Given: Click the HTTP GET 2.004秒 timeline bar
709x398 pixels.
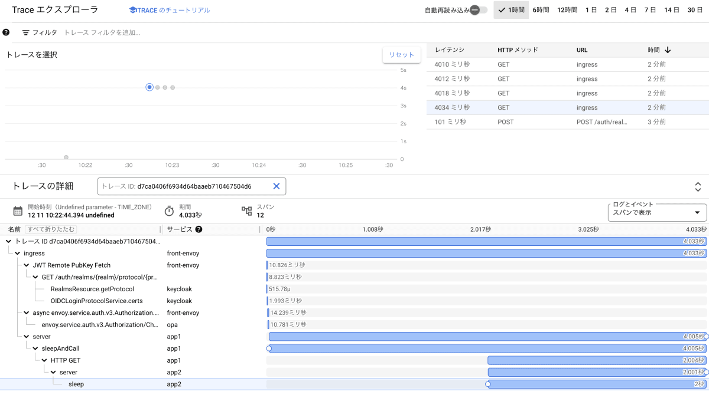Looking at the screenshot, I should (597, 360).
